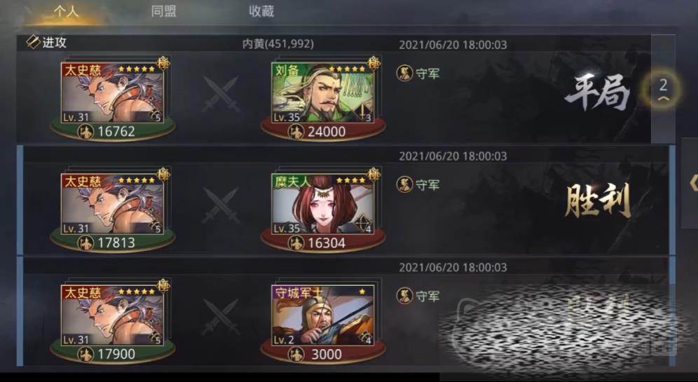The height and width of the screenshot is (382, 698).
Task: Open the 收藏 tab
Action: point(261,11)
